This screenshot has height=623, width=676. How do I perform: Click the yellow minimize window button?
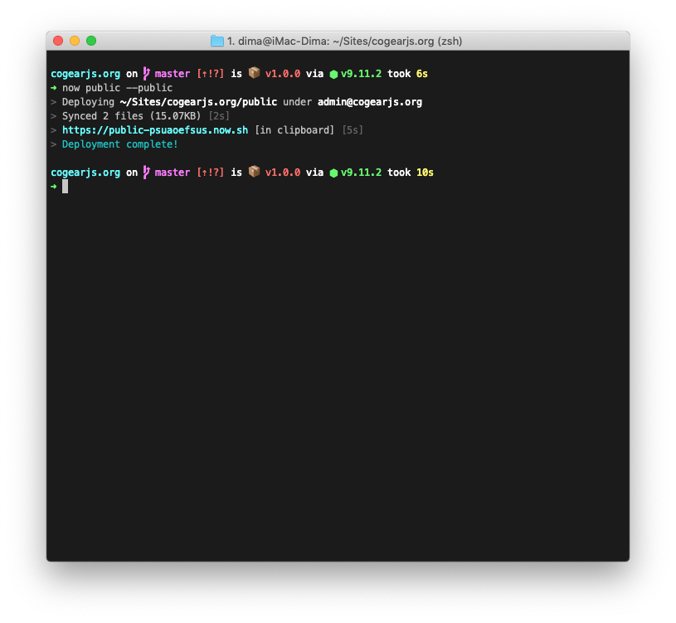[75, 41]
